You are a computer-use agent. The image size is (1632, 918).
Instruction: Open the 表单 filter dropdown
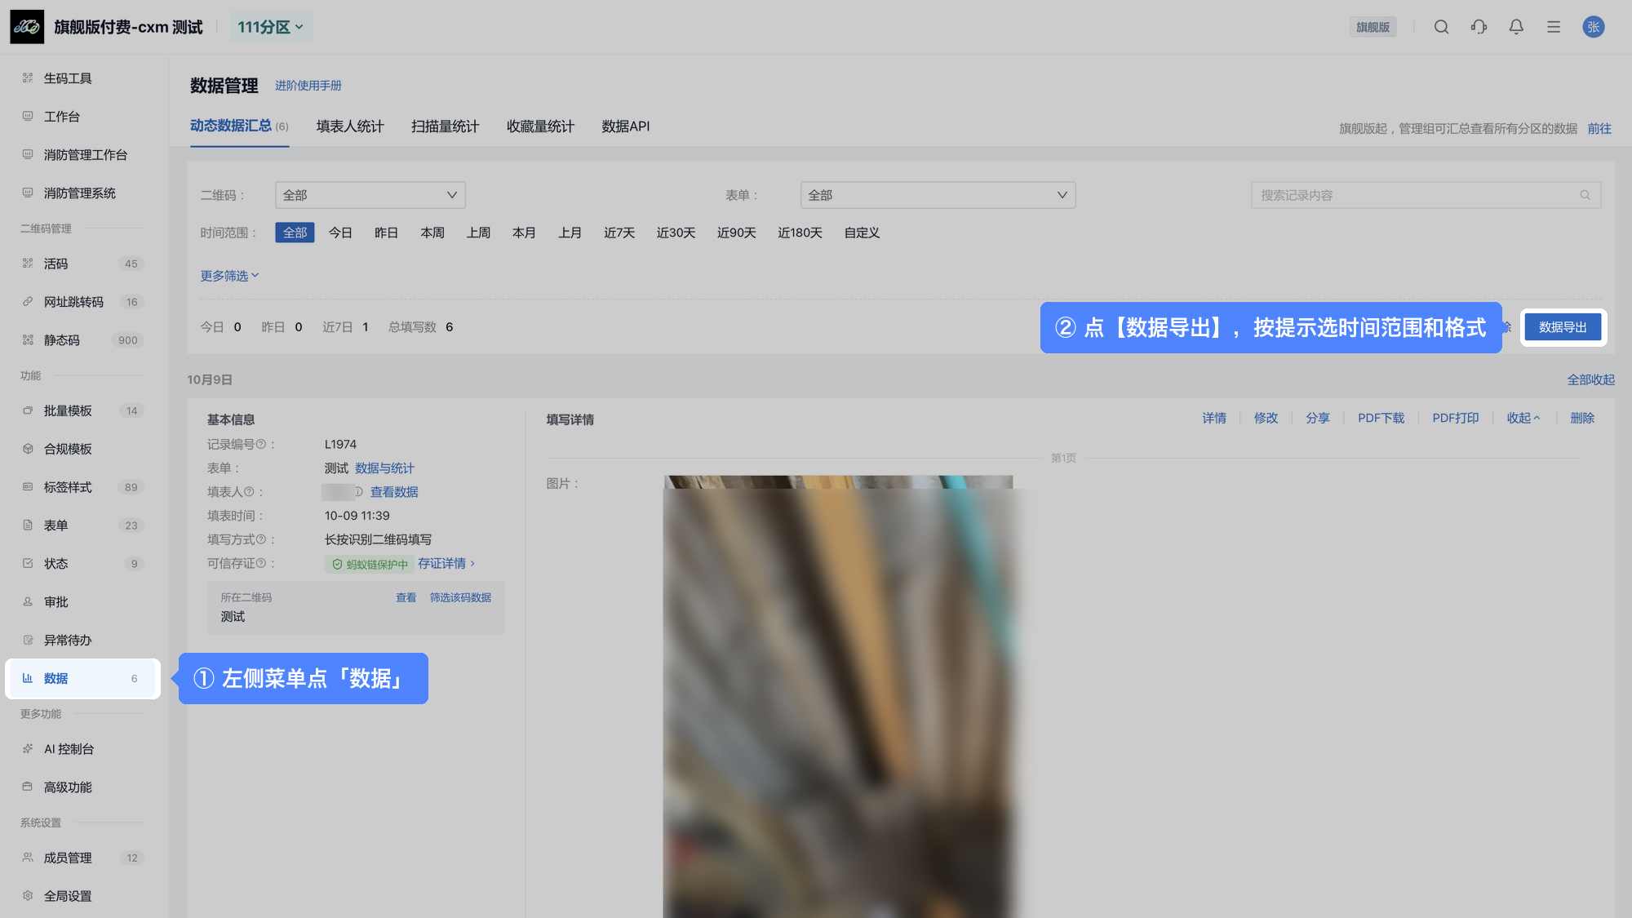[x=938, y=195]
